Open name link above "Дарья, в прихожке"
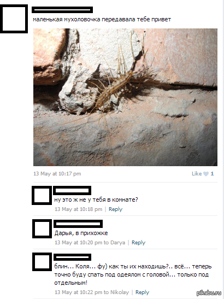The width and height of the screenshot is (224, 299). (x=78, y=224)
